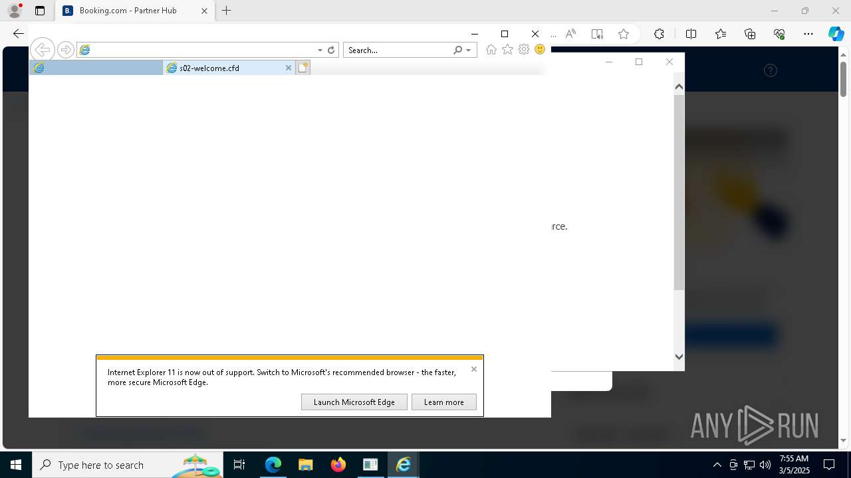Click the smiley feedback icon

pos(540,50)
